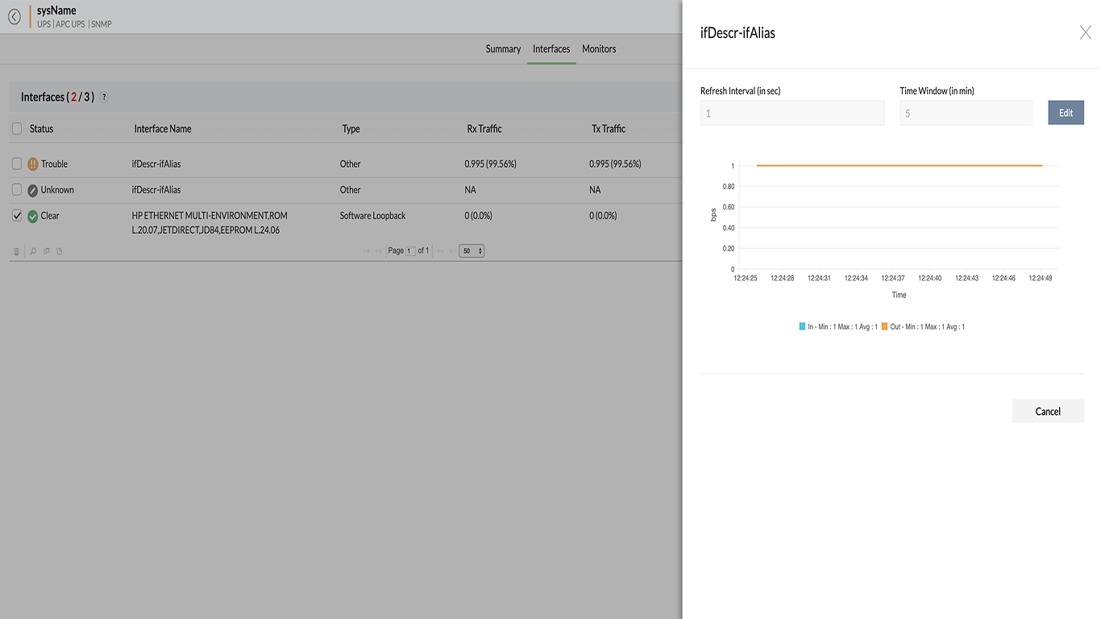Click the next page arrow in pagination
This screenshot has width=1101, height=619.
click(x=440, y=251)
